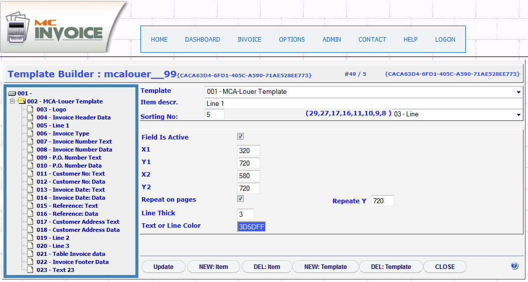The image size is (528, 282).
Task: Toggle the Repeat on pages checkbox
Action: (x=240, y=198)
